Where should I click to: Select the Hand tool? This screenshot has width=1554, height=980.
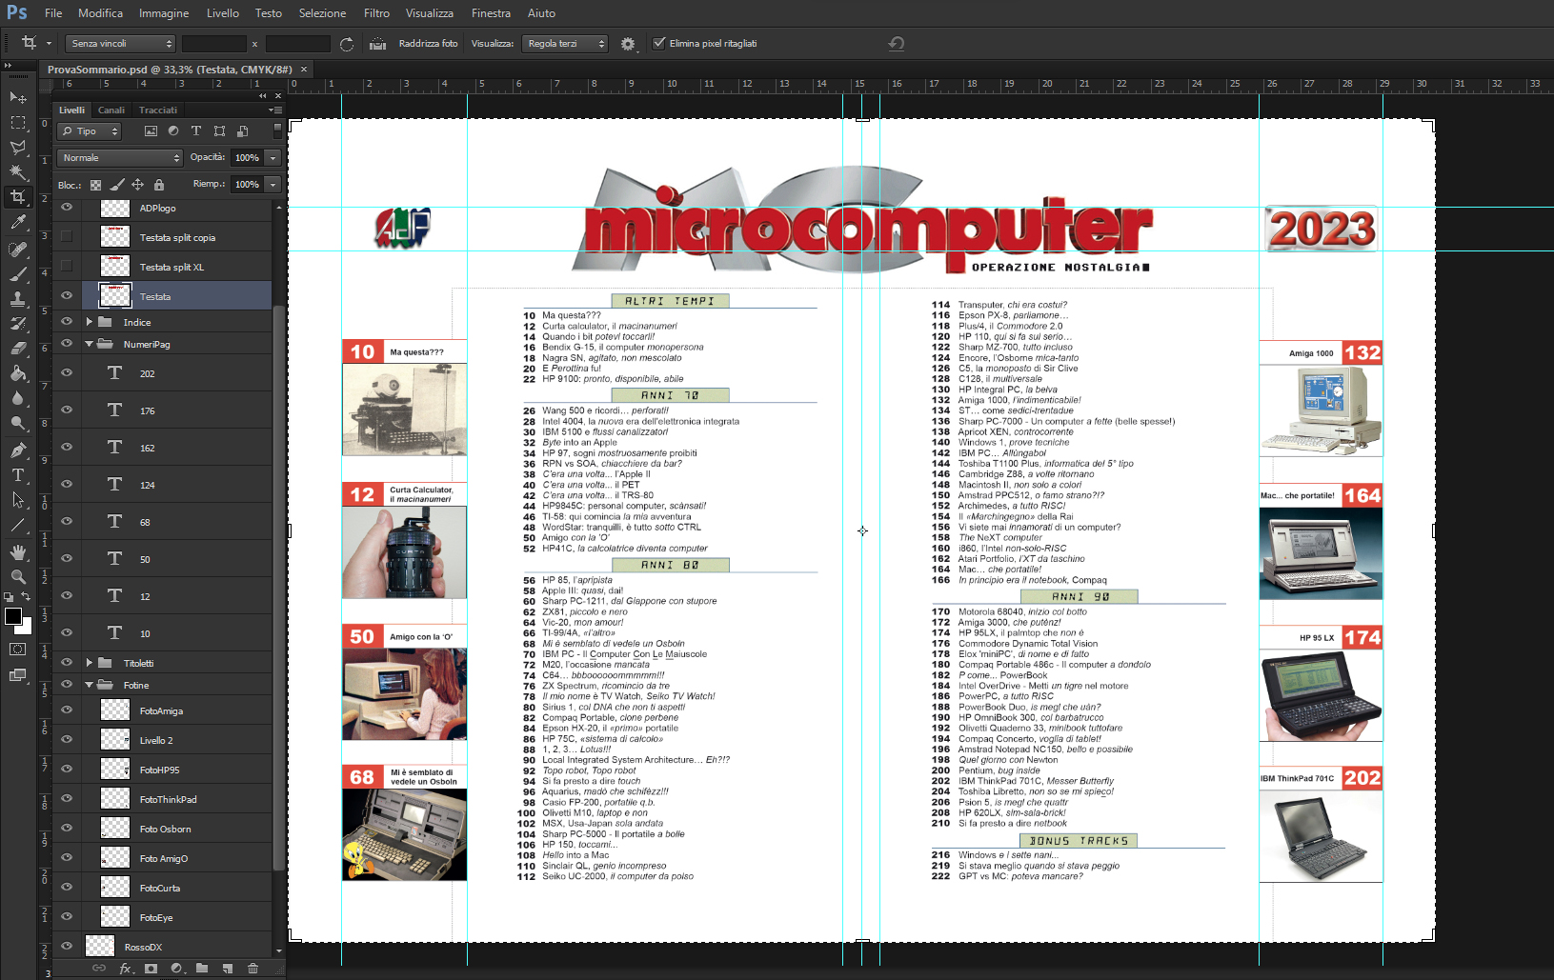point(18,552)
